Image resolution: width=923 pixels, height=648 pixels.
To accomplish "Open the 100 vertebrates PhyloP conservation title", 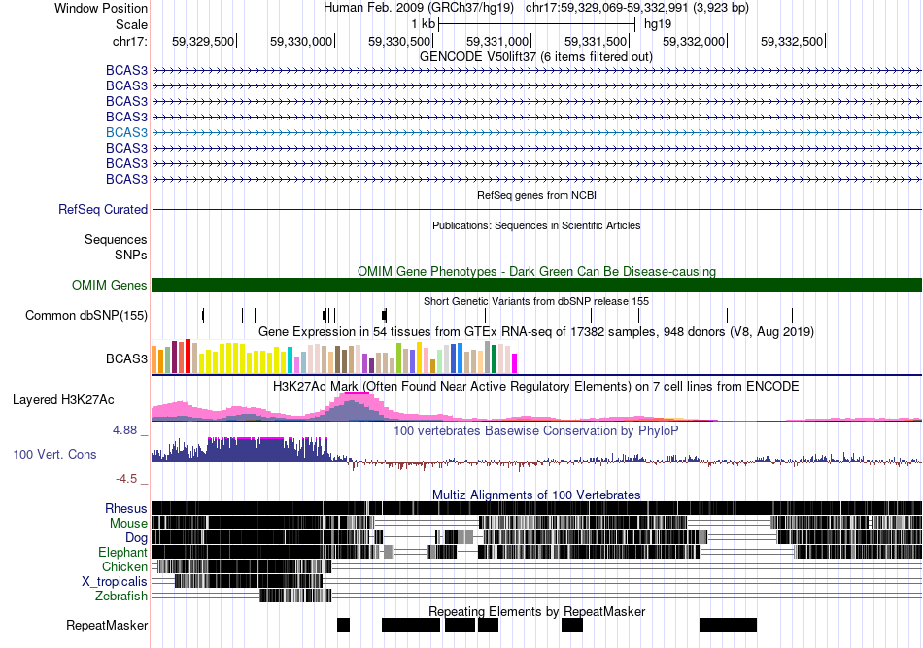I will [536, 430].
